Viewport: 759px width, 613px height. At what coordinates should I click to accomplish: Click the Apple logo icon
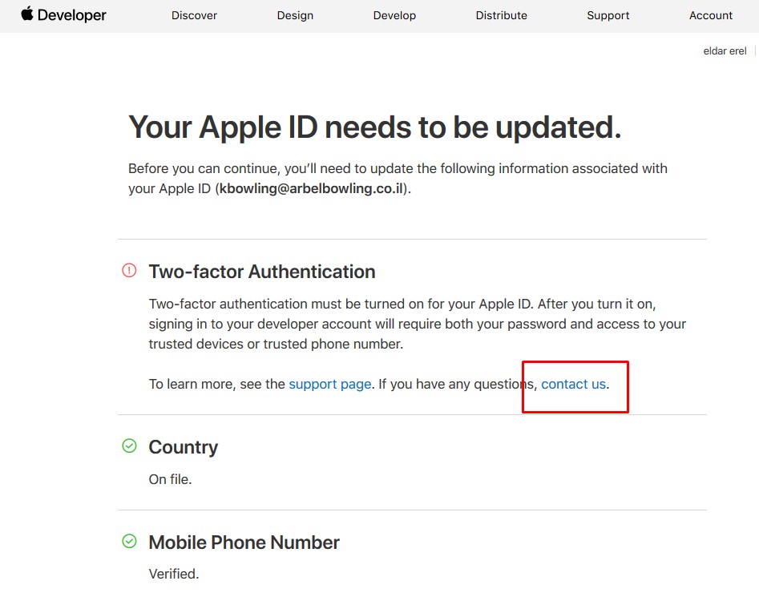coord(27,14)
